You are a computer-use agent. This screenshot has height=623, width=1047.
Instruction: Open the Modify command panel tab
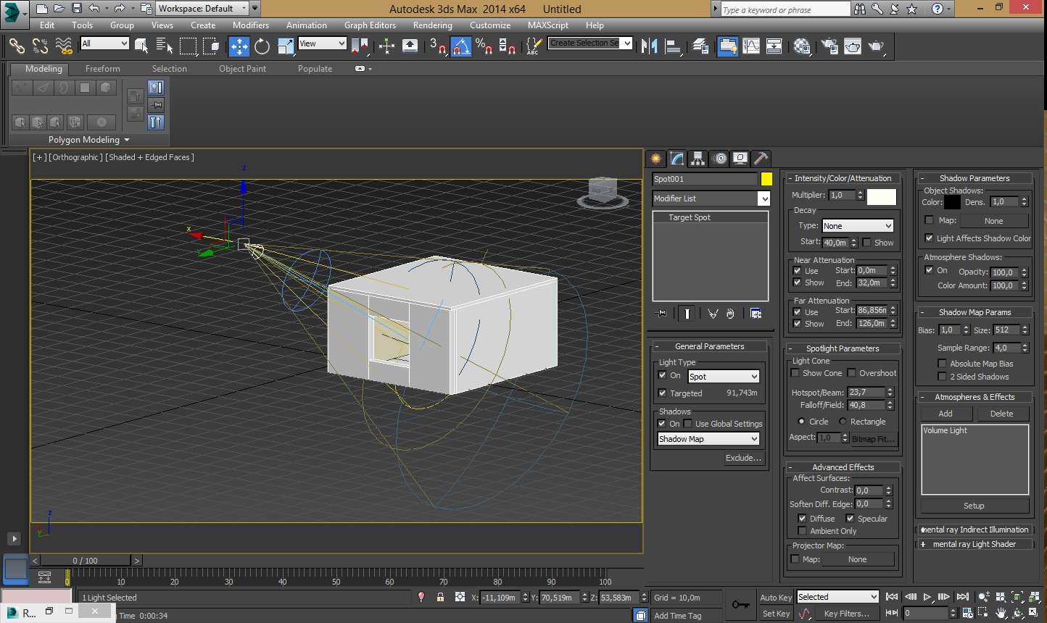click(676, 159)
